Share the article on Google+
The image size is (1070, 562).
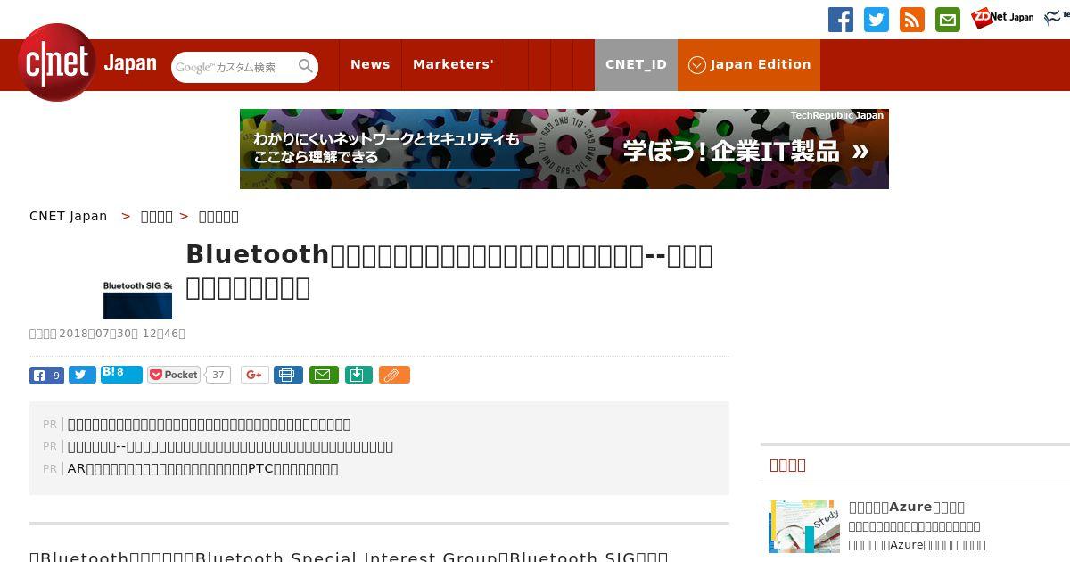255,376
